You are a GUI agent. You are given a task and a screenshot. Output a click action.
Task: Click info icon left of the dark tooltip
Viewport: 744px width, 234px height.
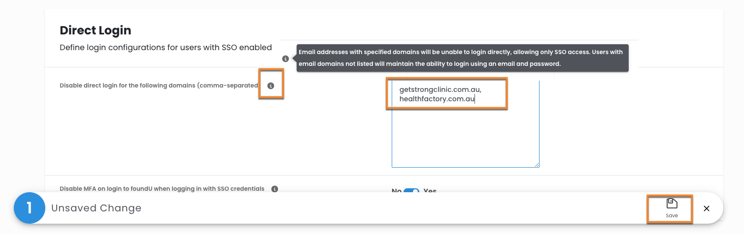coord(285,59)
